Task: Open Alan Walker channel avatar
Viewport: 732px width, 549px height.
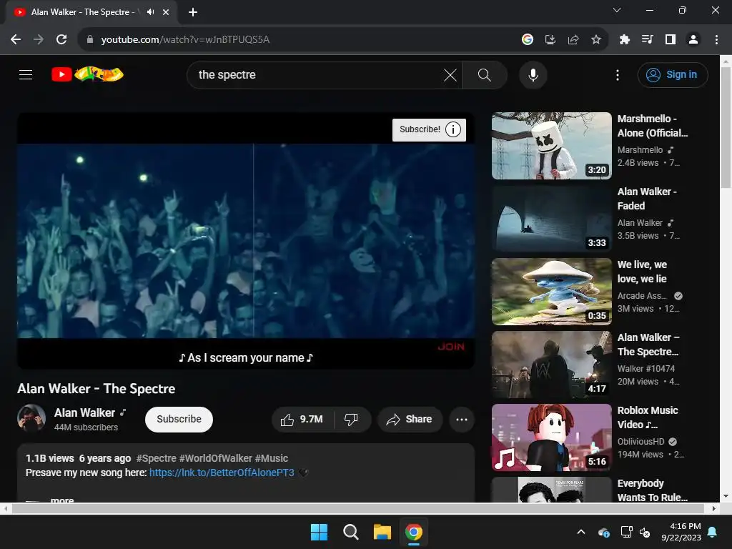Action: coord(31,418)
